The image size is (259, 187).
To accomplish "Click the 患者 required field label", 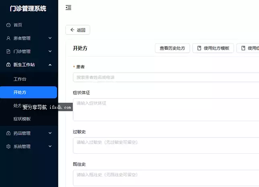I will tap(80, 67).
